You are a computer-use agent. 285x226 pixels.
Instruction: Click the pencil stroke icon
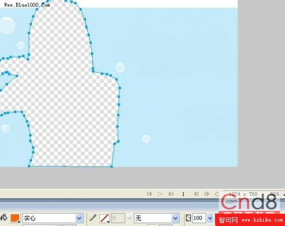[x=93, y=218]
